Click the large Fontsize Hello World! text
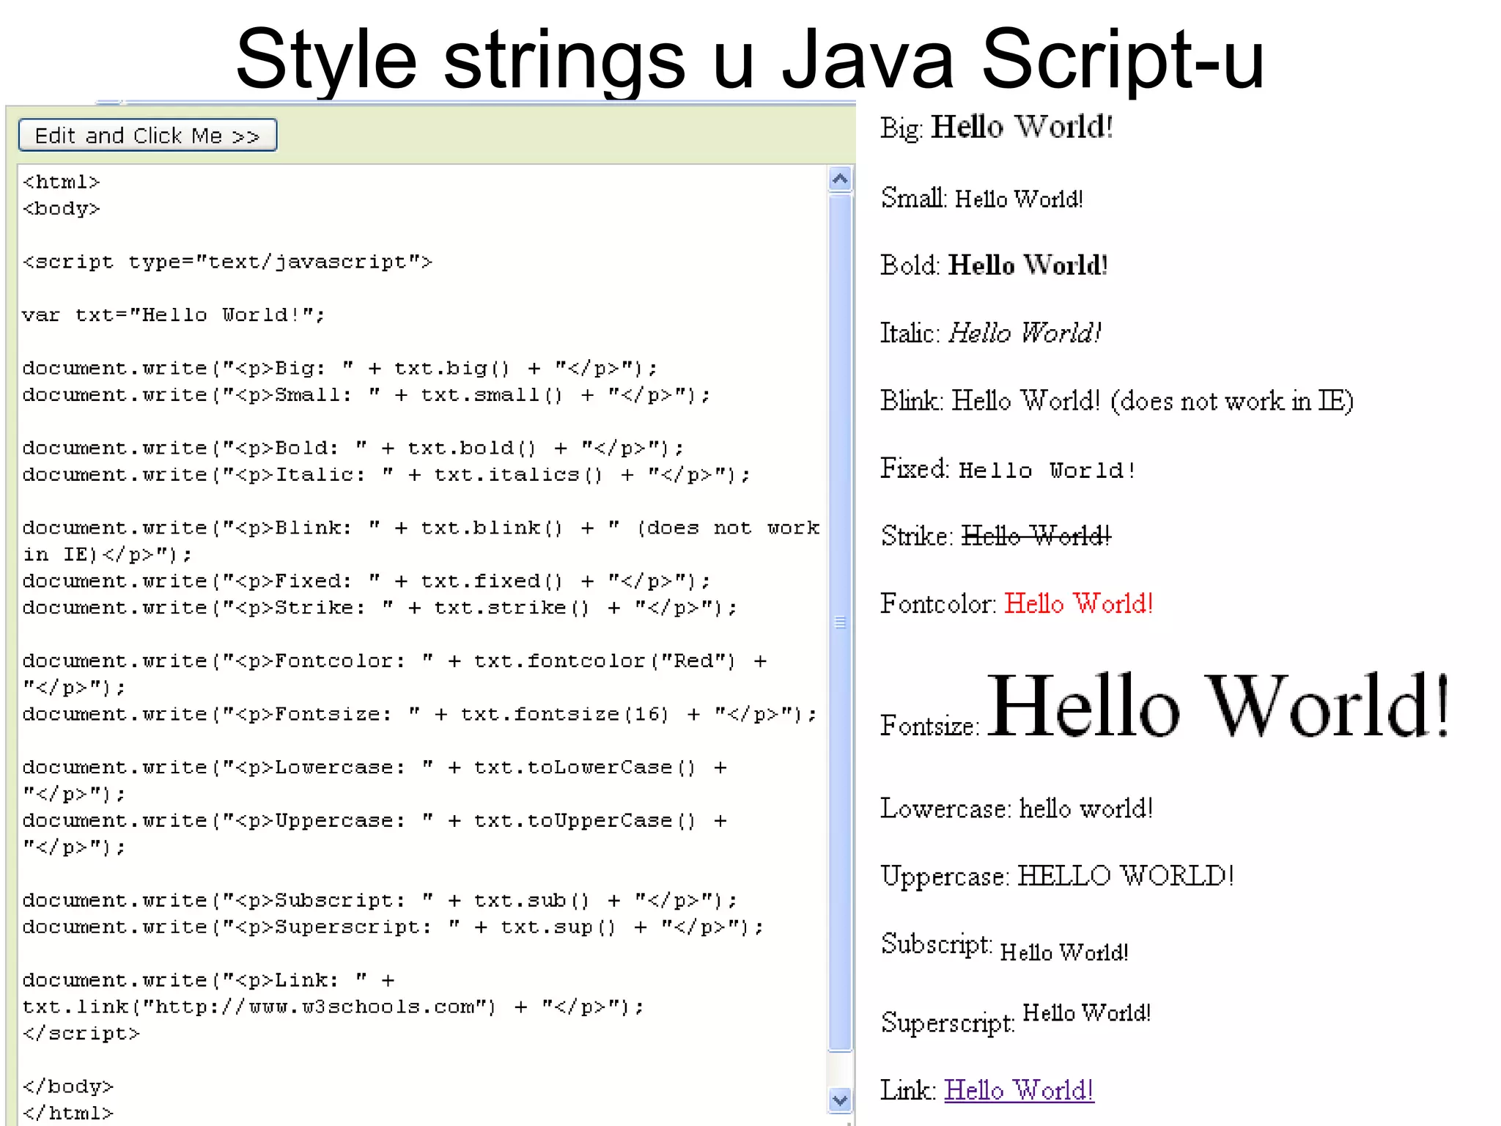The image size is (1501, 1126). click(1218, 705)
